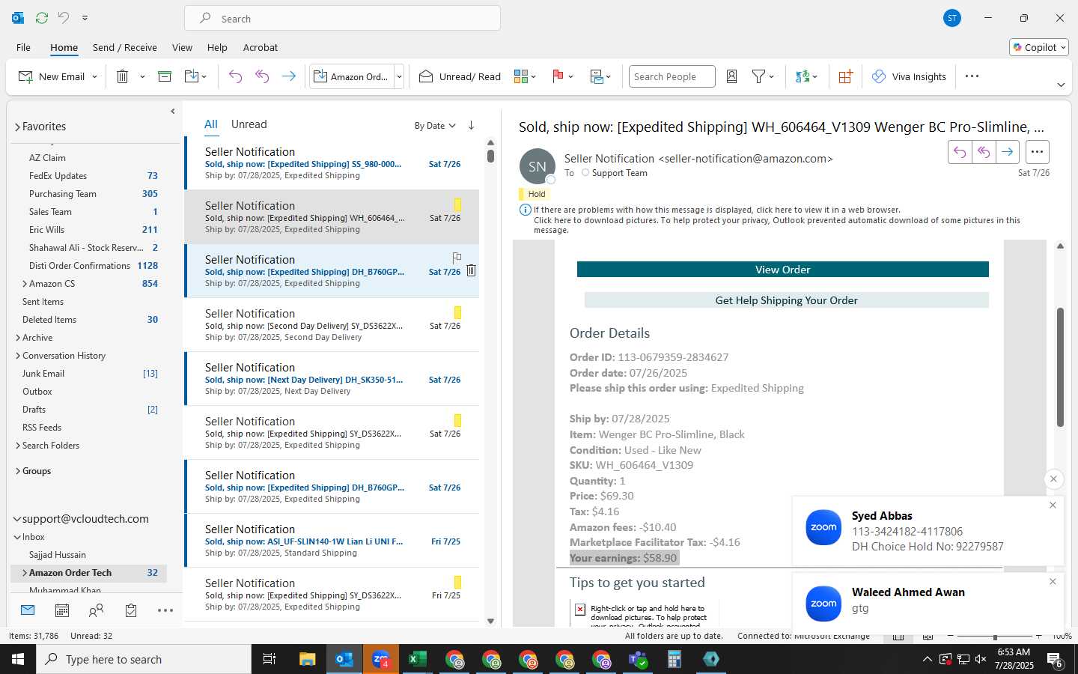Viewport: 1078px width, 674px height.
Task: Dismiss Waleed Ahmed Awan Zoom notification
Action: click(1053, 582)
